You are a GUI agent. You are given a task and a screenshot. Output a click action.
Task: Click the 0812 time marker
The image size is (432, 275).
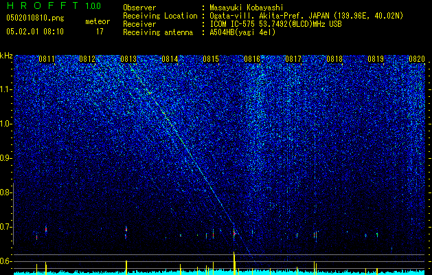(87, 59)
